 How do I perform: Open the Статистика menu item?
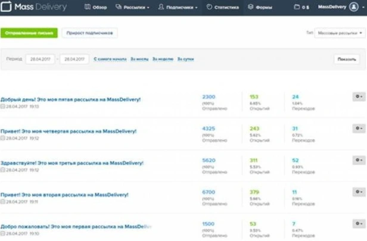[x=223, y=8]
